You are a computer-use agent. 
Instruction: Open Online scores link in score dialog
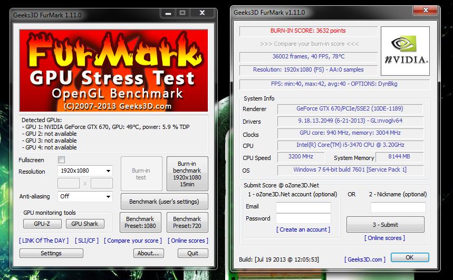pyautogui.click(x=384, y=238)
